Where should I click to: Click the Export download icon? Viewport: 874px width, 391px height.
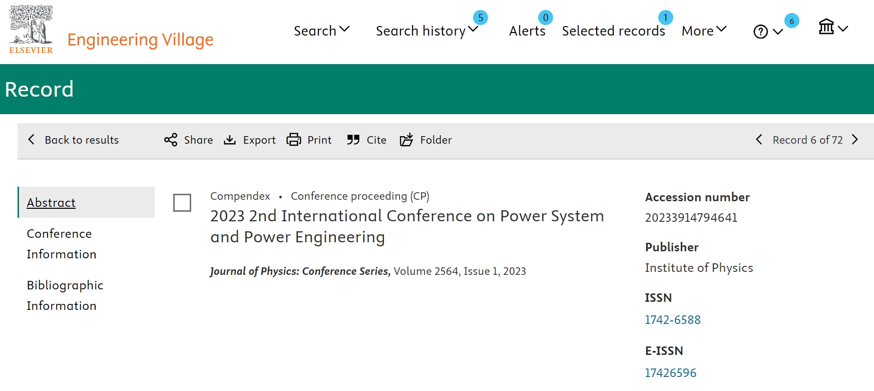tap(230, 140)
